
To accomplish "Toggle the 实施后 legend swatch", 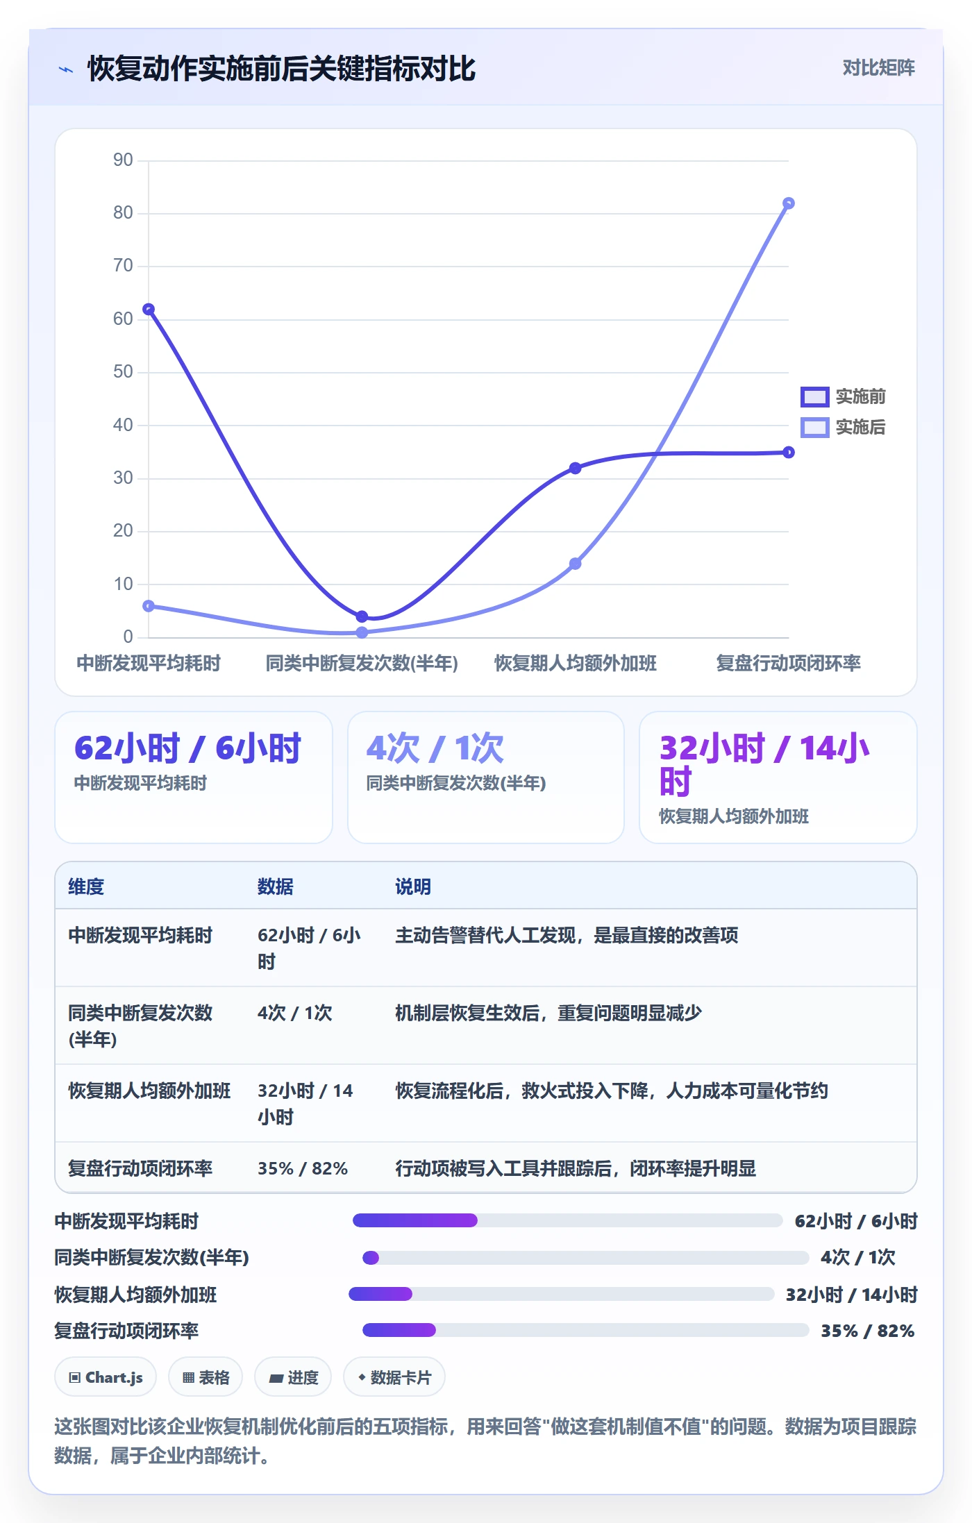I will click(x=814, y=427).
